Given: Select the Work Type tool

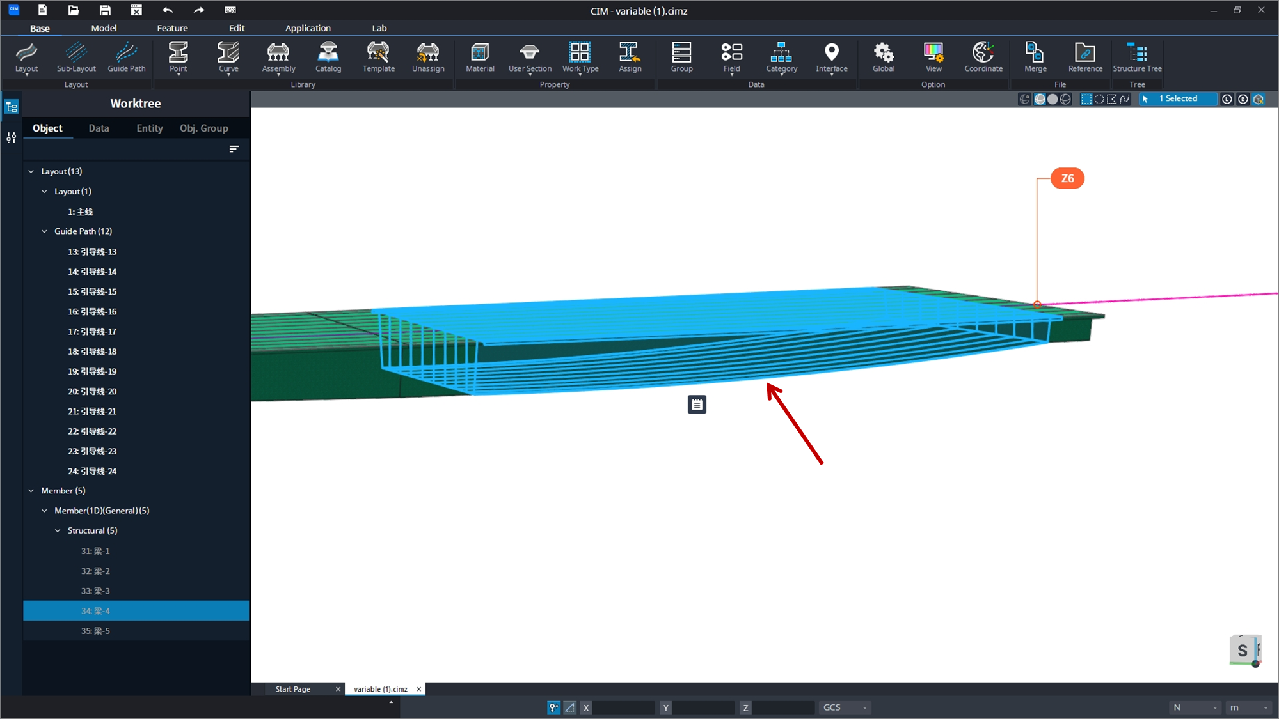Looking at the screenshot, I should click(580, 58).
